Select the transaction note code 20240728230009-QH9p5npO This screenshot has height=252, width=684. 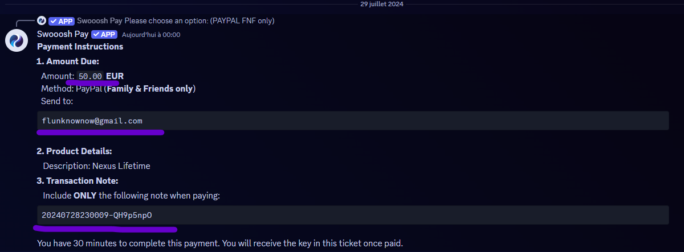353,215
